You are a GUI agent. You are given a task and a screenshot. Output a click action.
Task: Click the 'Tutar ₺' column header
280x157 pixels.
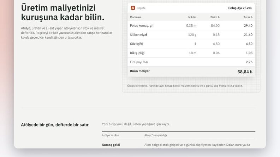(x=248, y=17)
